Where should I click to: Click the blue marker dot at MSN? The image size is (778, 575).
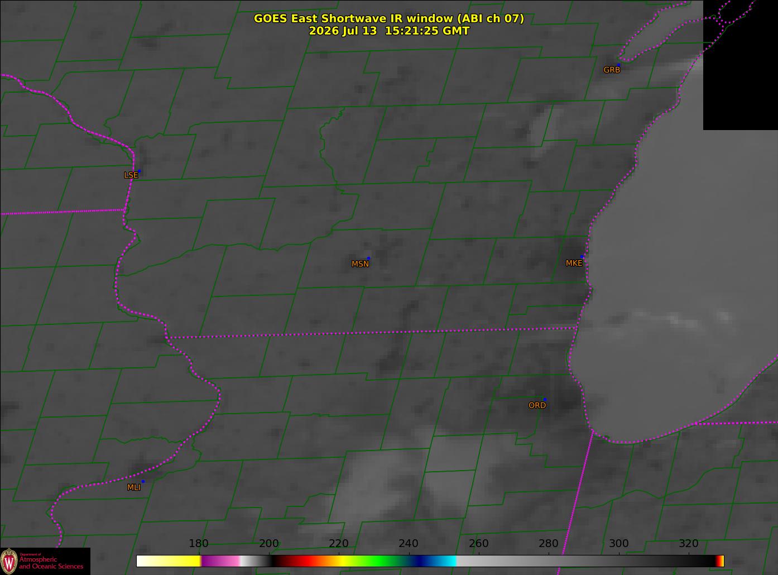pyautogui.click(x=368, y=258)
